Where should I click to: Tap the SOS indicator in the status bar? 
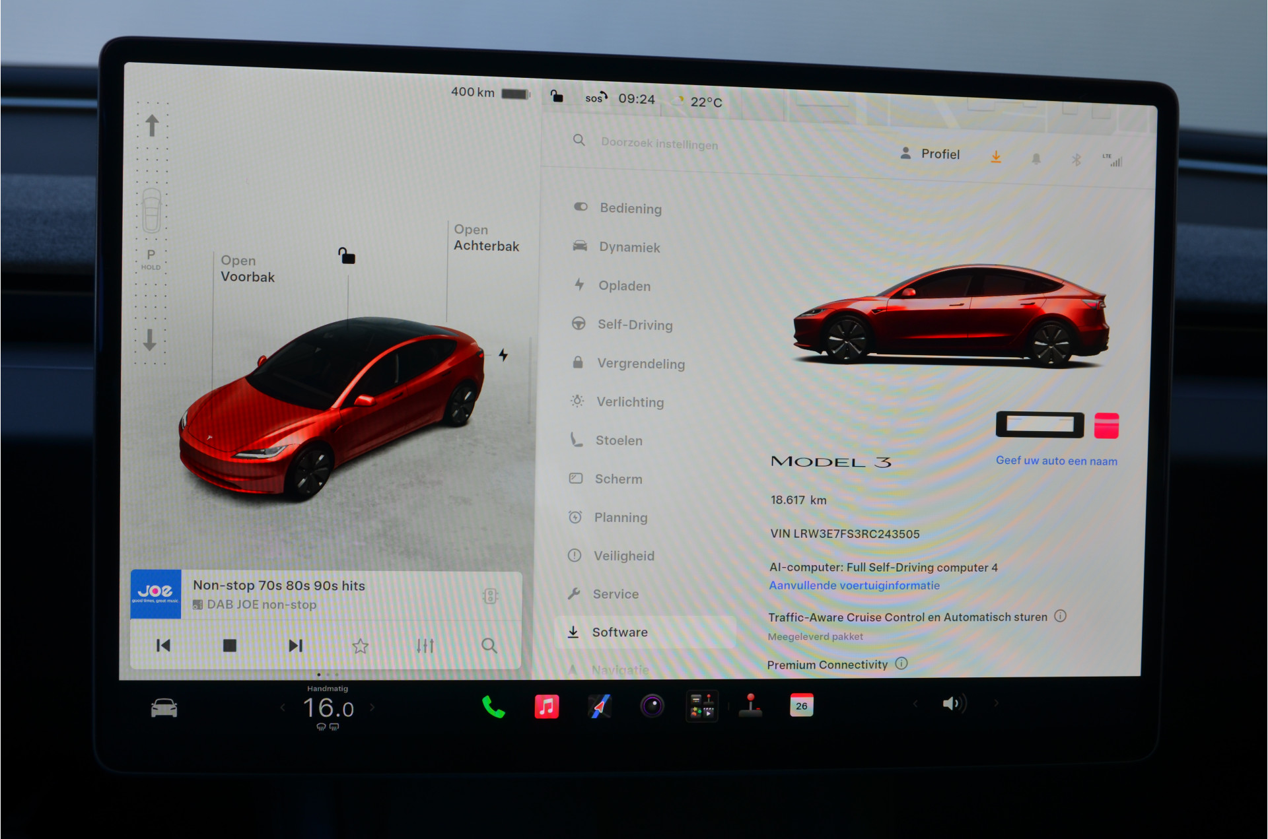[x=596, y=98]
